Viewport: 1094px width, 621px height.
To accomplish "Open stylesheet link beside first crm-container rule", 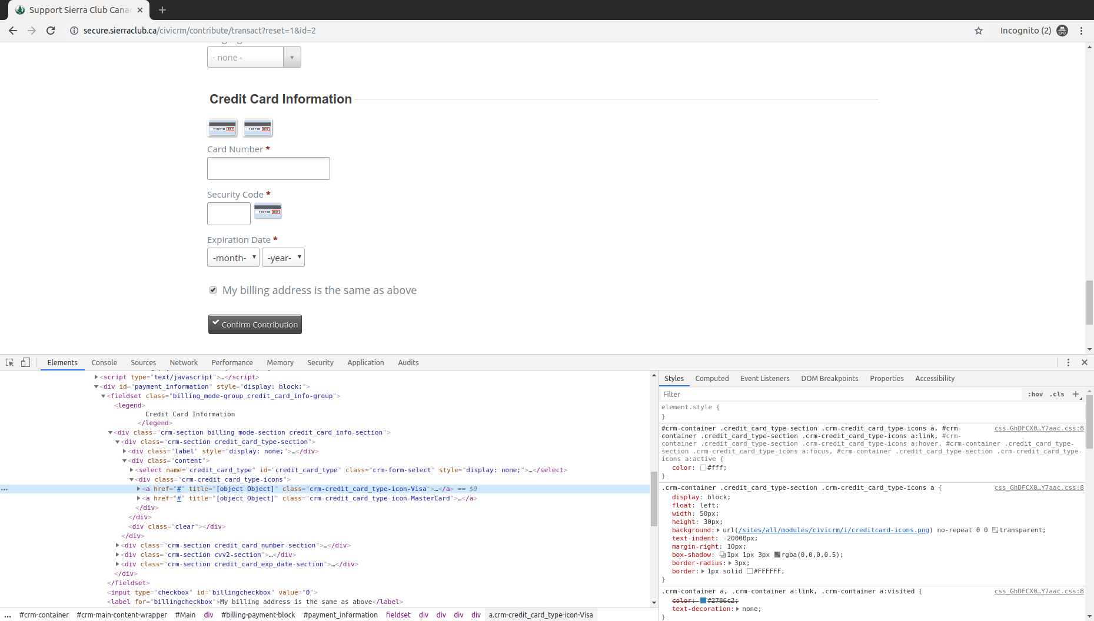I will tap(1039, 428).
